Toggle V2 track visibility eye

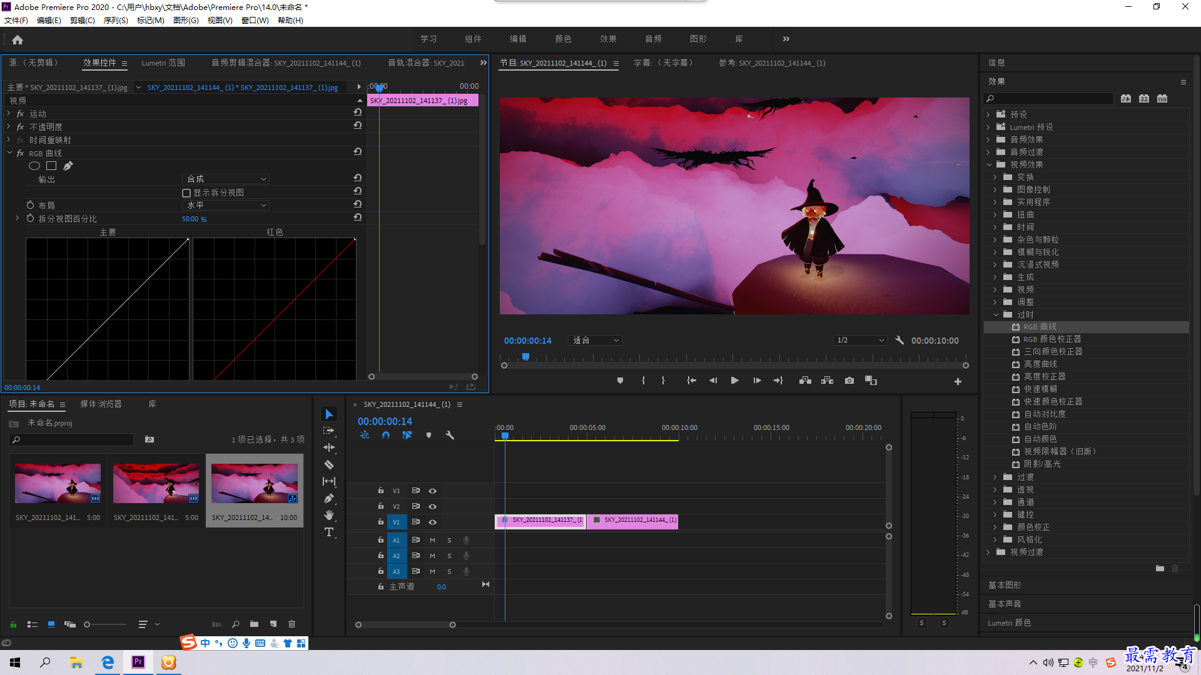point(432,506)
